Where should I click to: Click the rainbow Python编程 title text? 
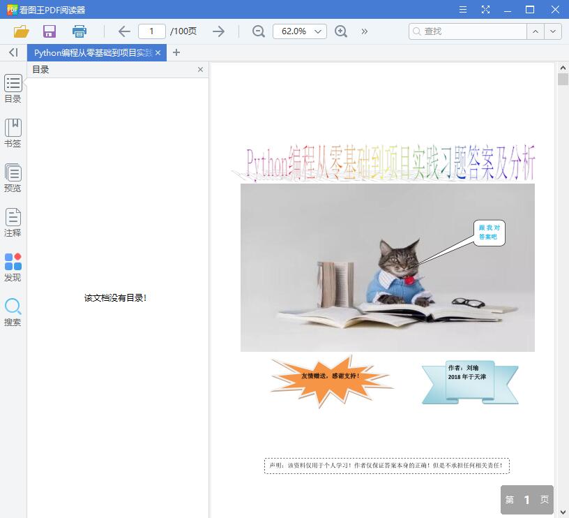[x=390, y=163]
